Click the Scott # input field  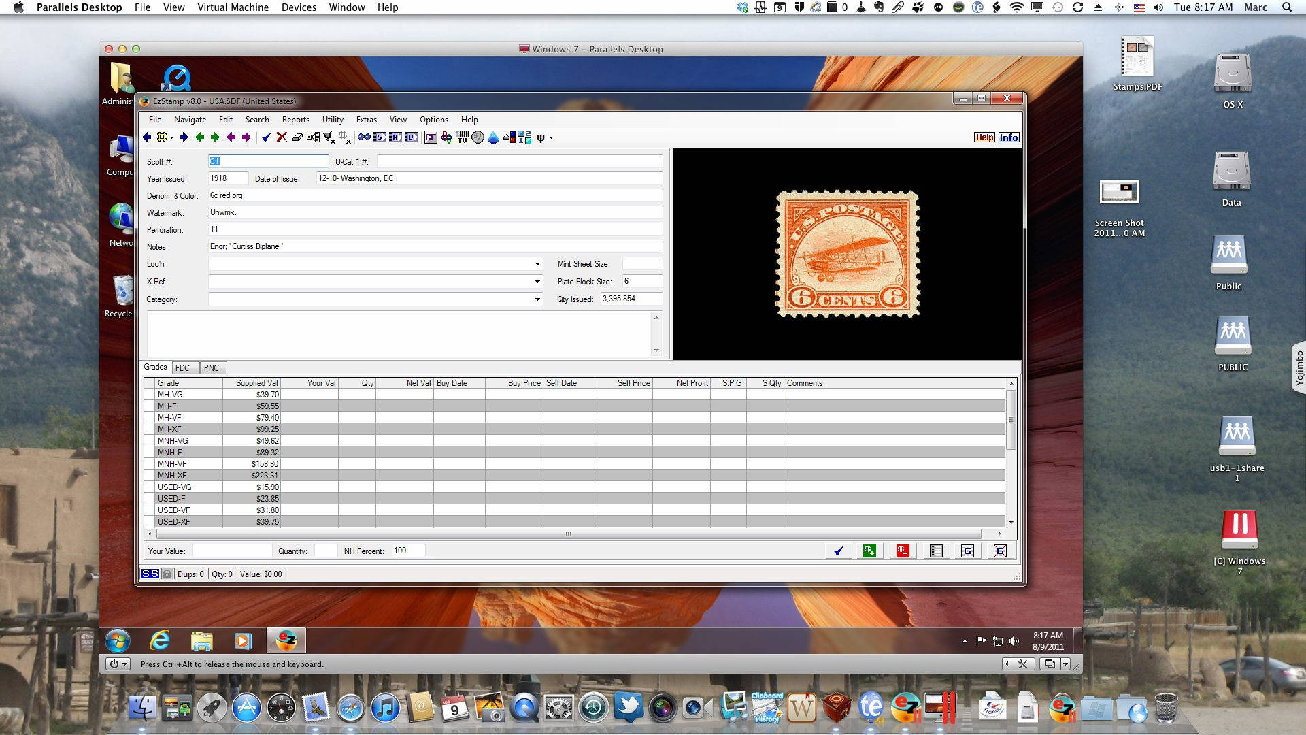(268, 161)
